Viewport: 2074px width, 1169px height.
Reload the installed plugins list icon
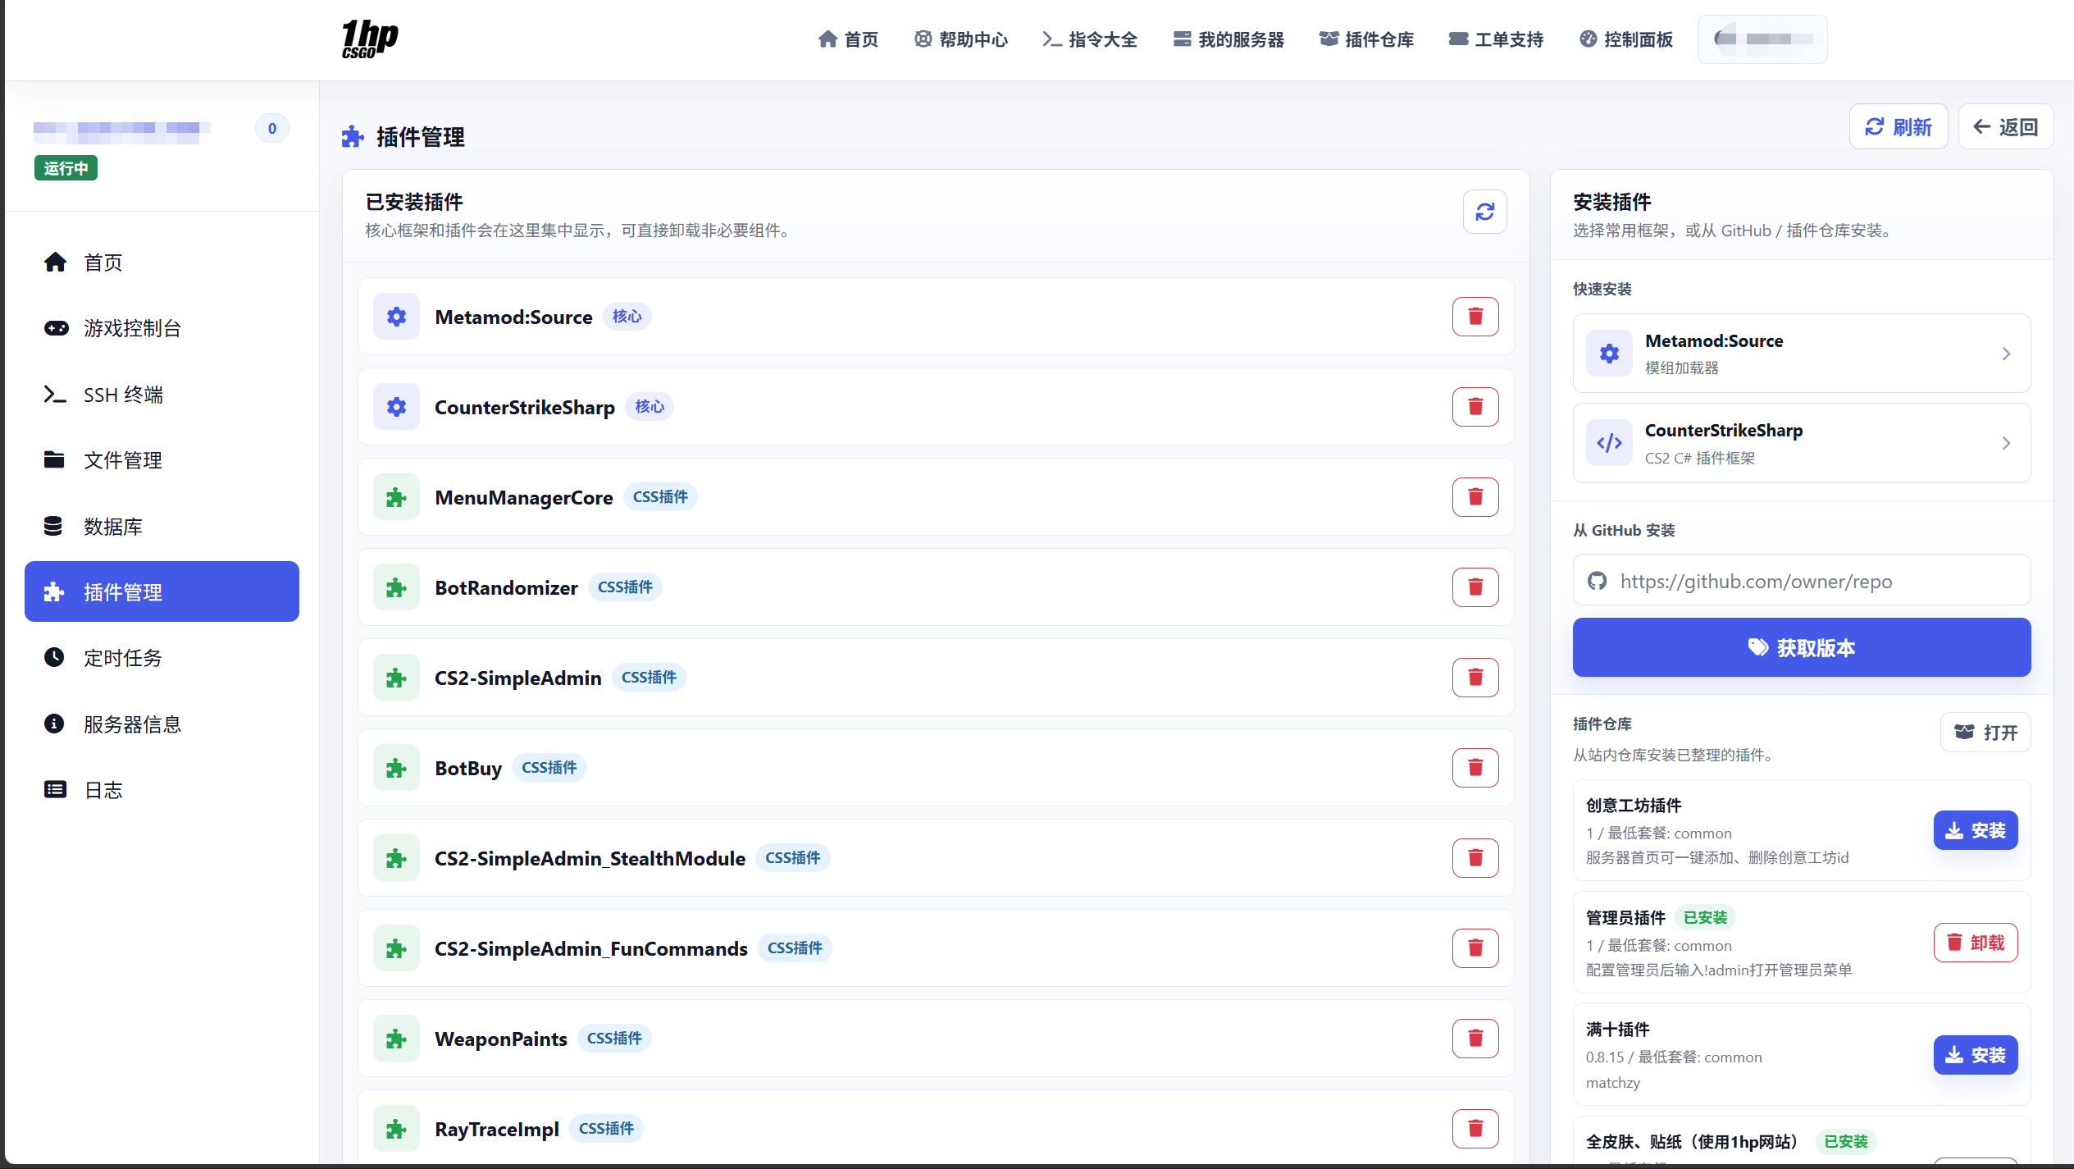[x=1484, y=212]
